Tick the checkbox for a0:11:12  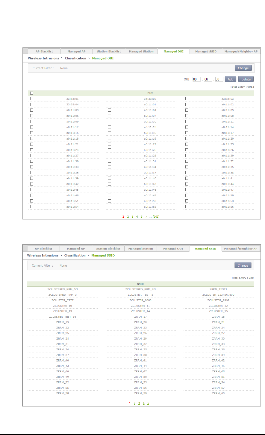(x=32, y=127)
